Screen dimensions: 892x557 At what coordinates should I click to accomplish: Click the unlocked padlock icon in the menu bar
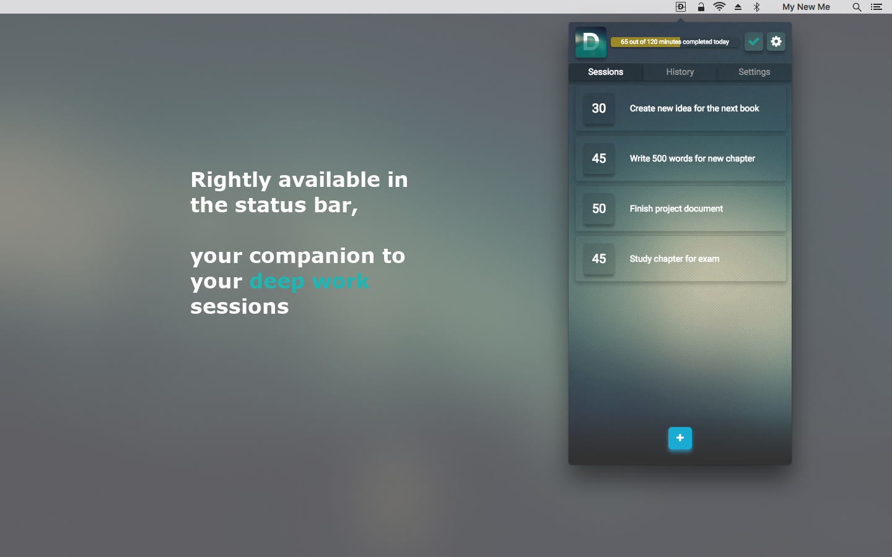[701, 7]
